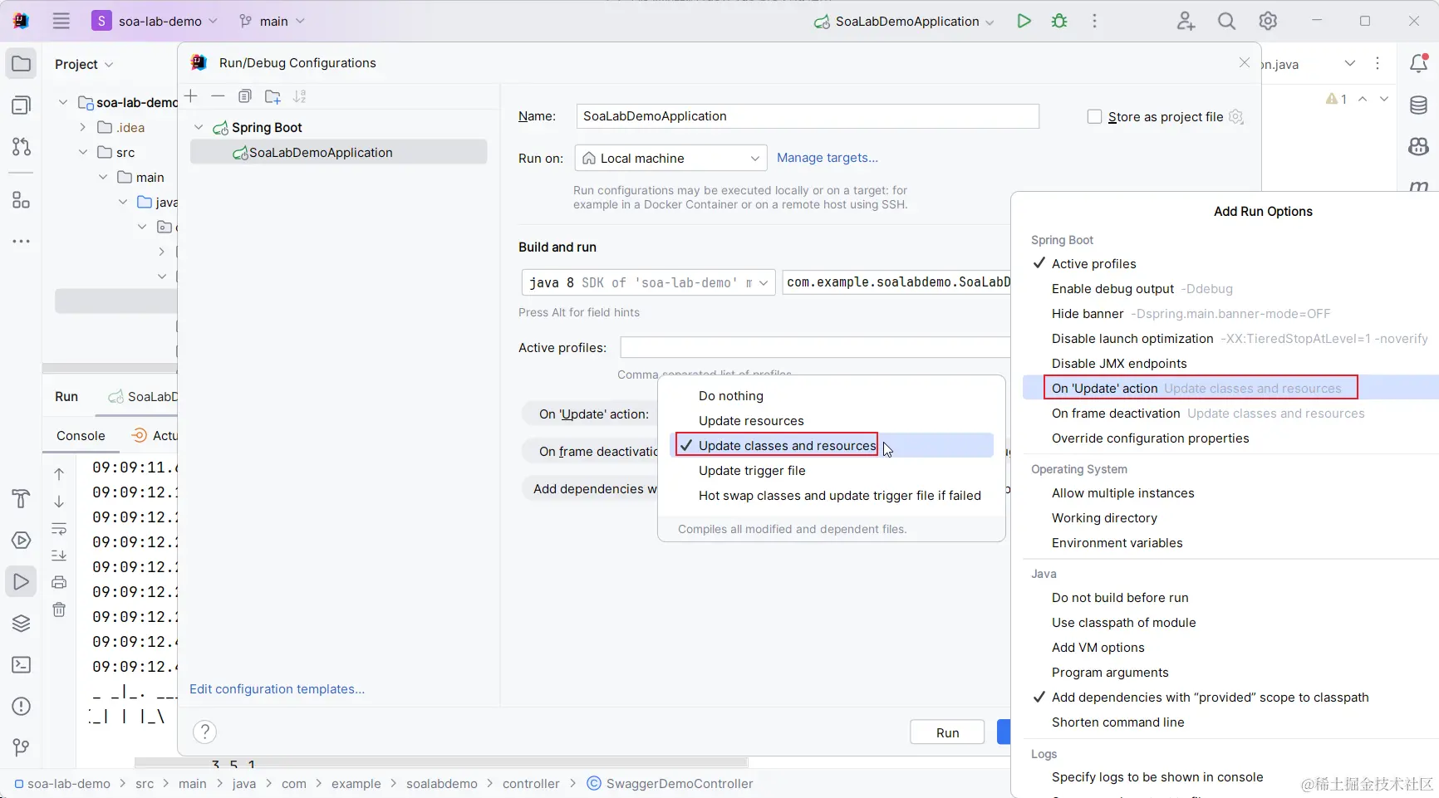Screen dimensions: 1439x798
Task: Open the SoaLabDemoApplication run config selector
Action: click(904, 22)
